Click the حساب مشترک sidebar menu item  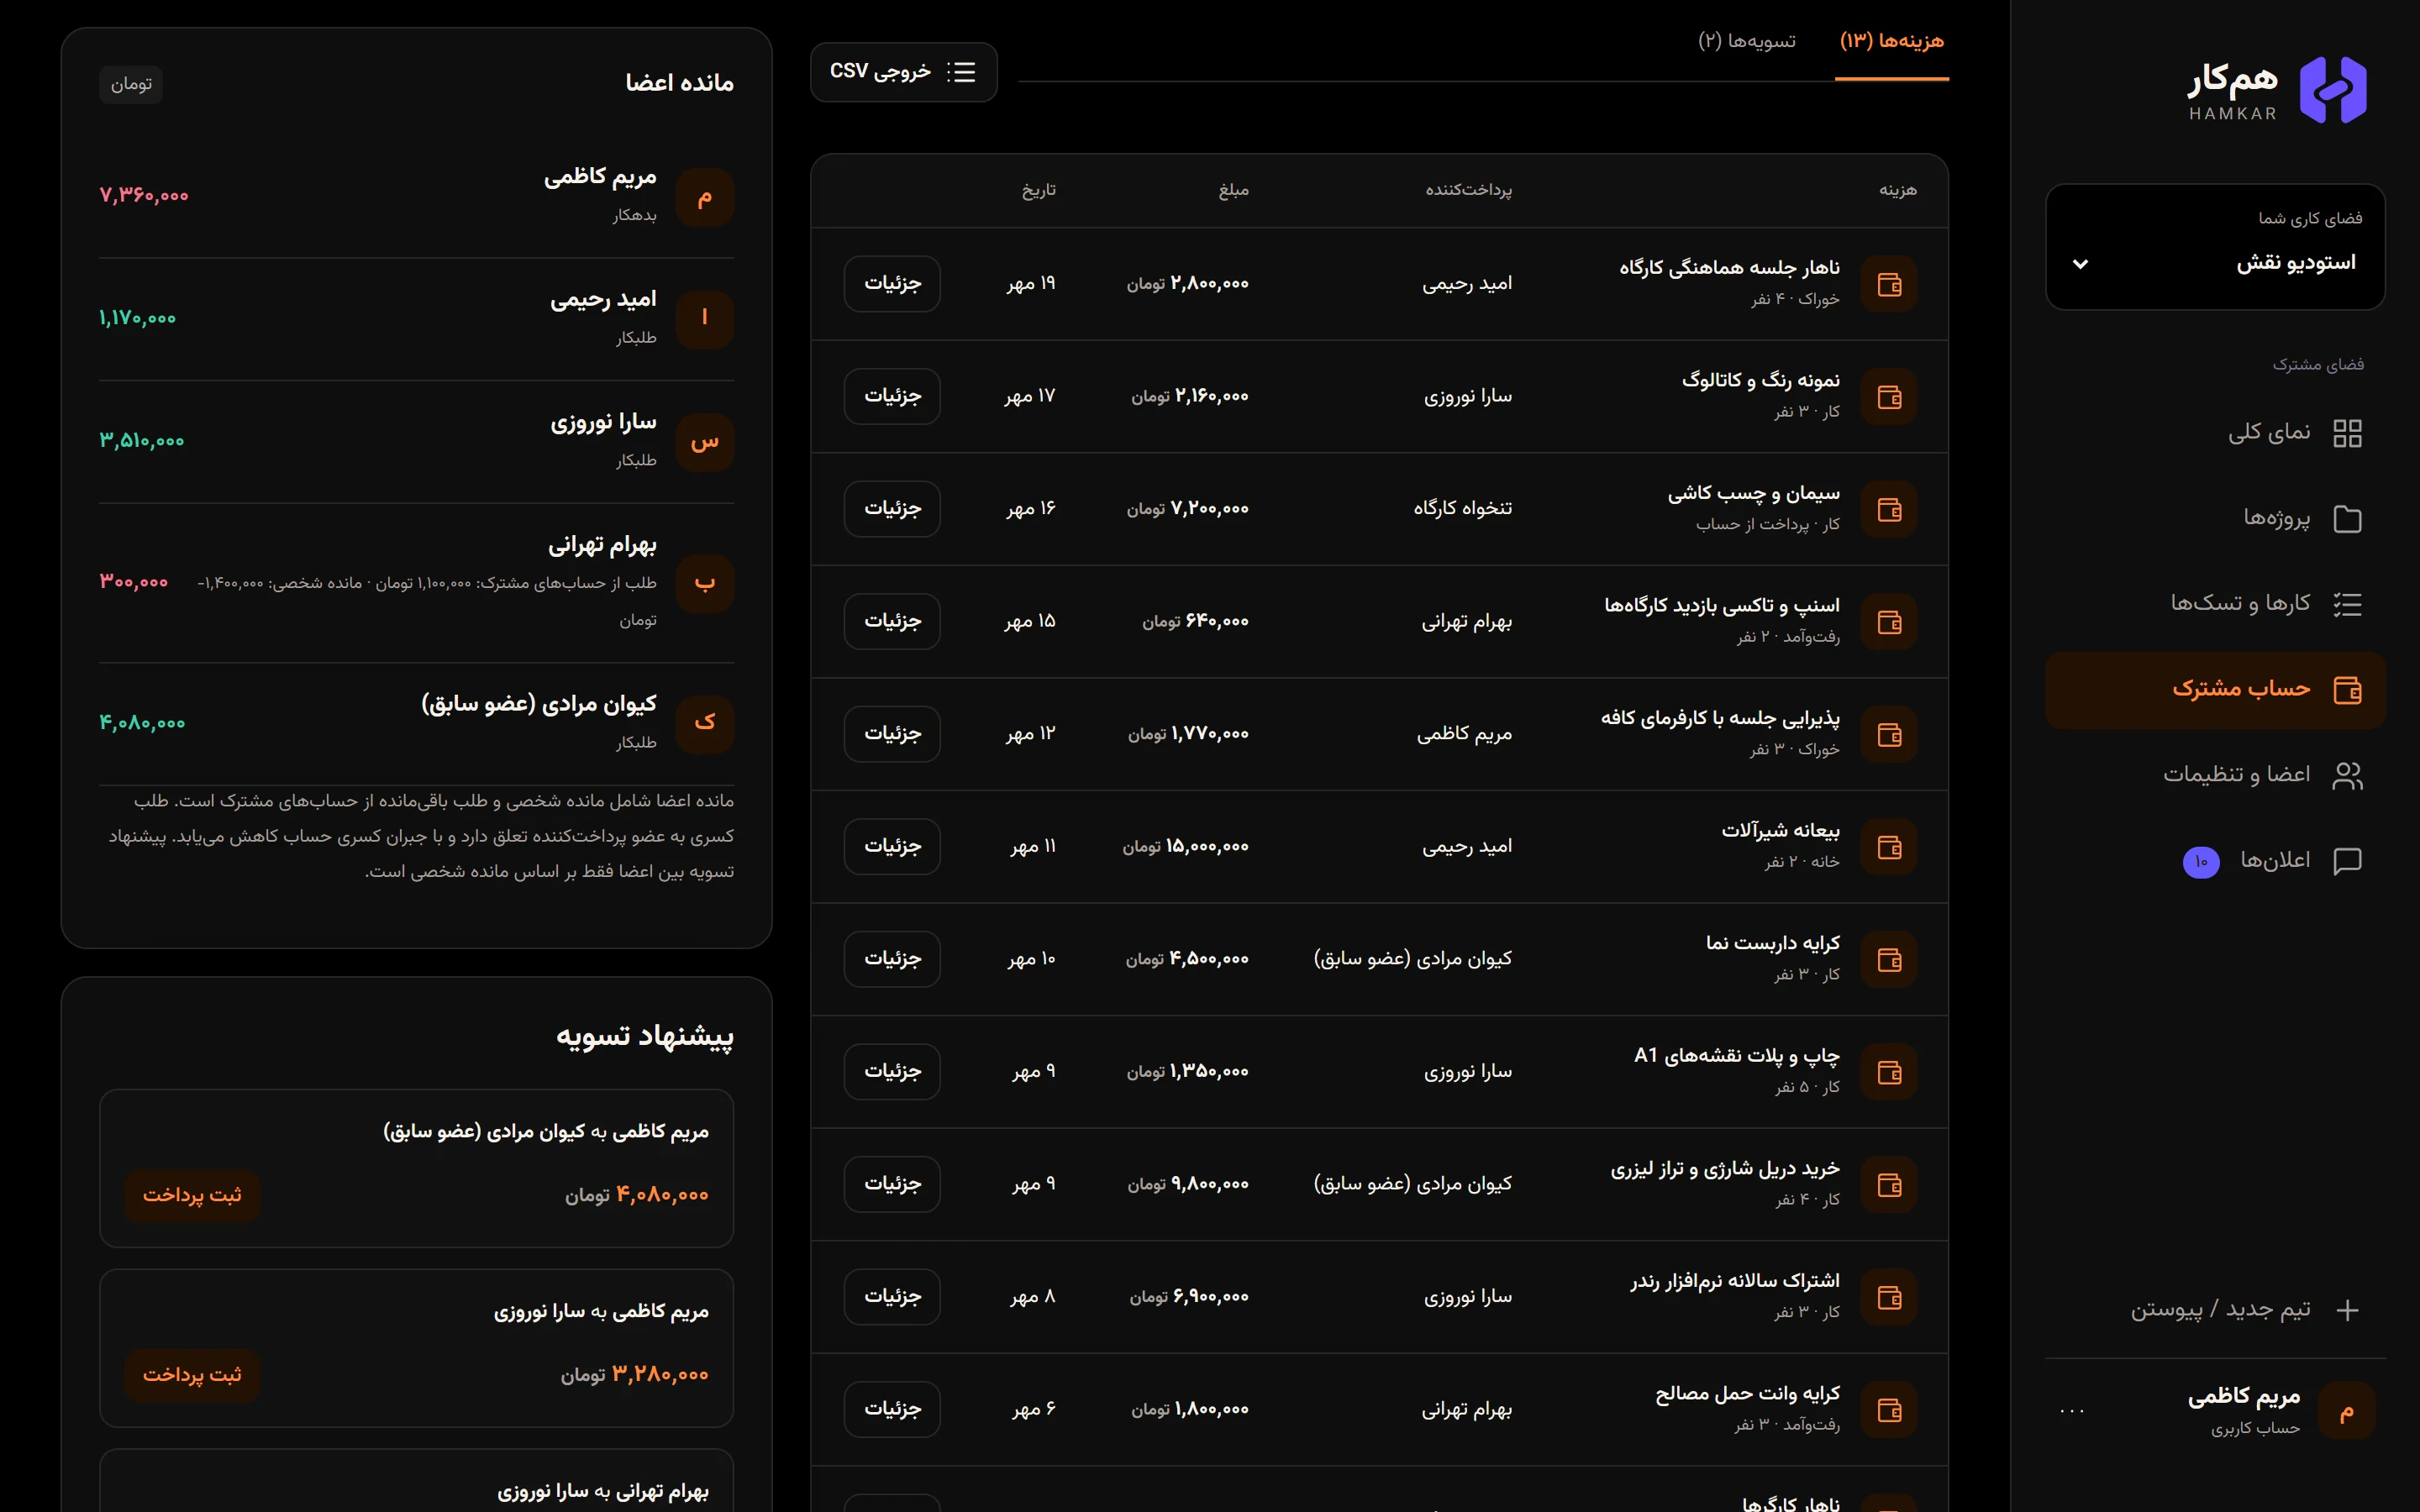click(2215, 690)
